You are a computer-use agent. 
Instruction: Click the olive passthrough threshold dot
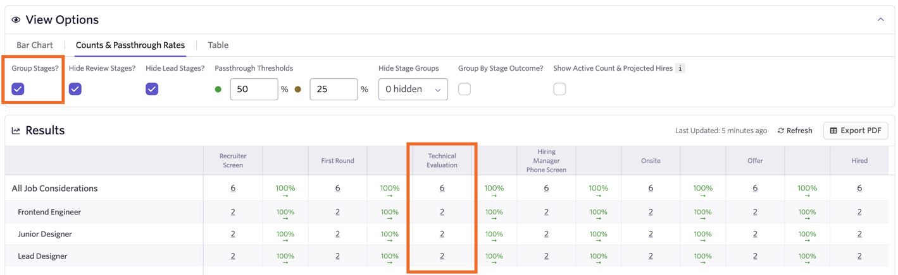[298, 90]
